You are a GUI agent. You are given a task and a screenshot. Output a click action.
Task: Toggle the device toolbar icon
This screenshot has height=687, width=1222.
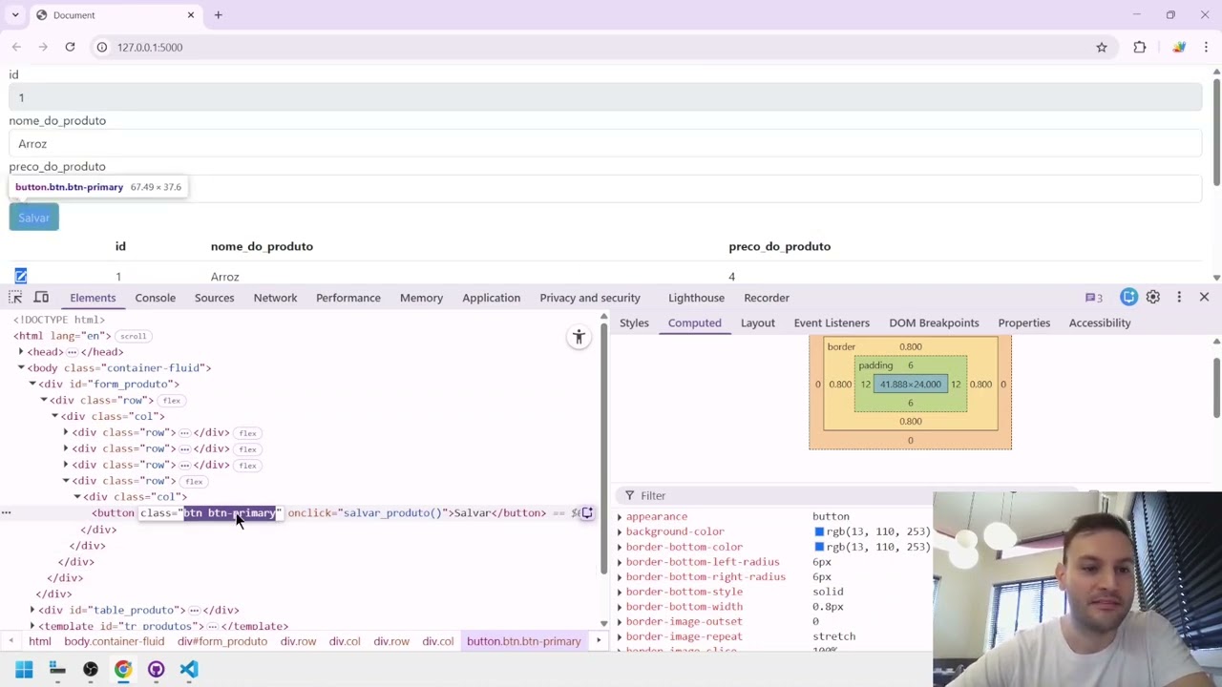[x=41, y=298]
